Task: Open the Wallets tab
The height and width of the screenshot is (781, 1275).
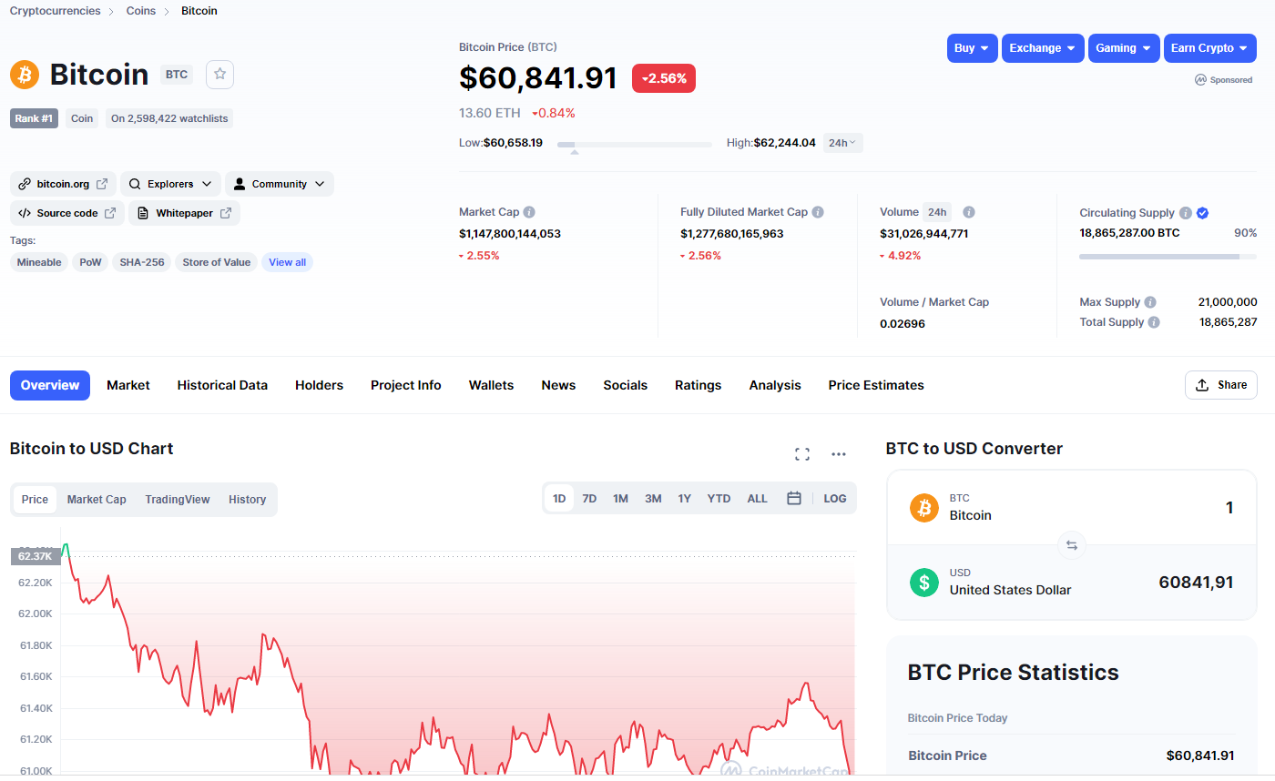Action: [491, 385]
